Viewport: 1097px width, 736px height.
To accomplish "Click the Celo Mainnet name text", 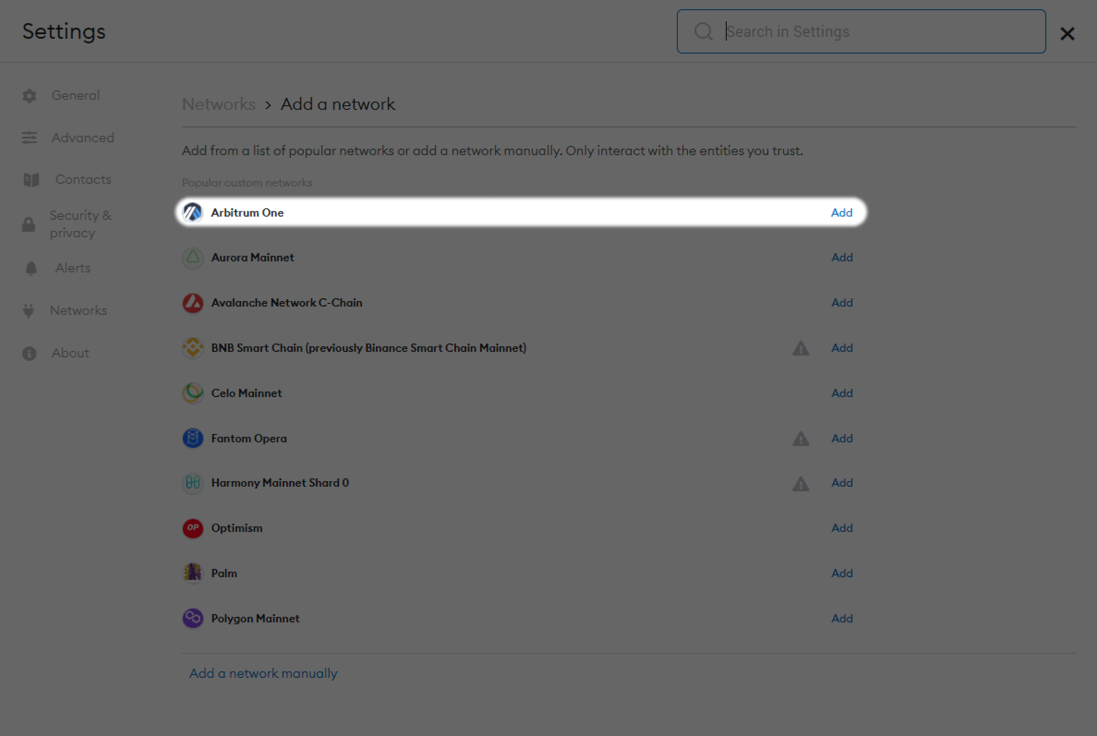I will (x=247, y=393).
